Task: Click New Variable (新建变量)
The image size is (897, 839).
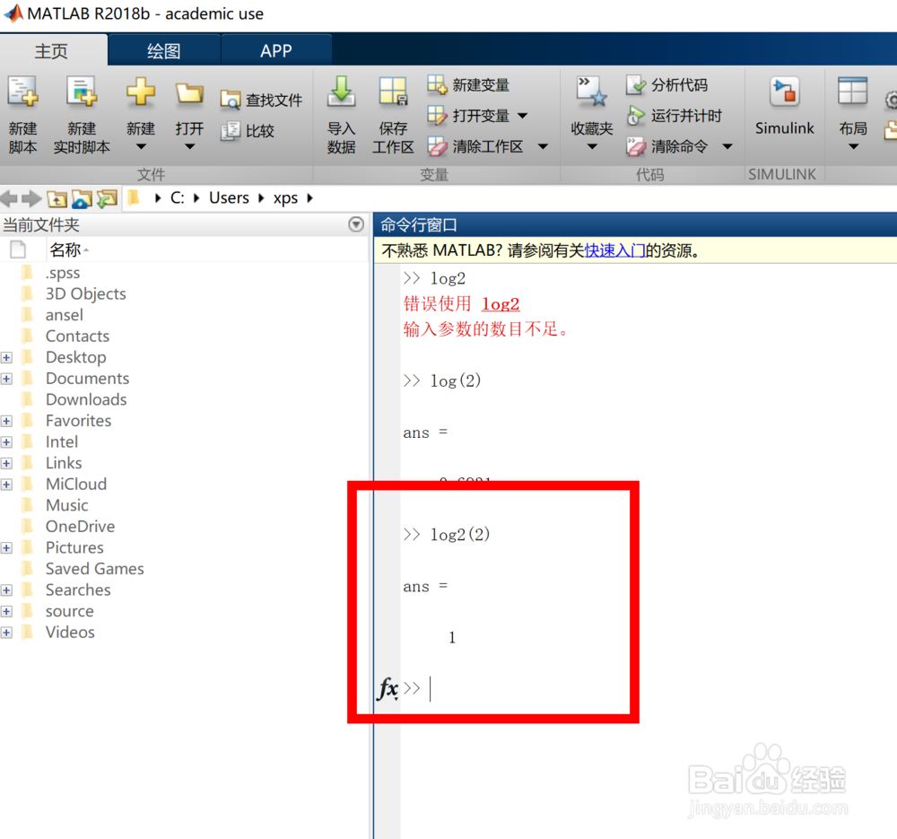Action: (x=468, y=85)
